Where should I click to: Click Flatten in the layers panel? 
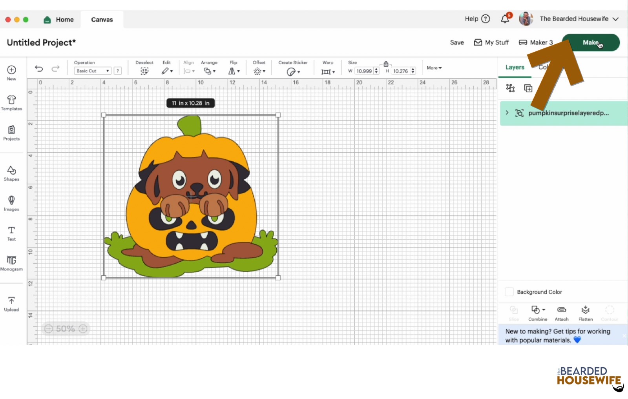[585, 313]
